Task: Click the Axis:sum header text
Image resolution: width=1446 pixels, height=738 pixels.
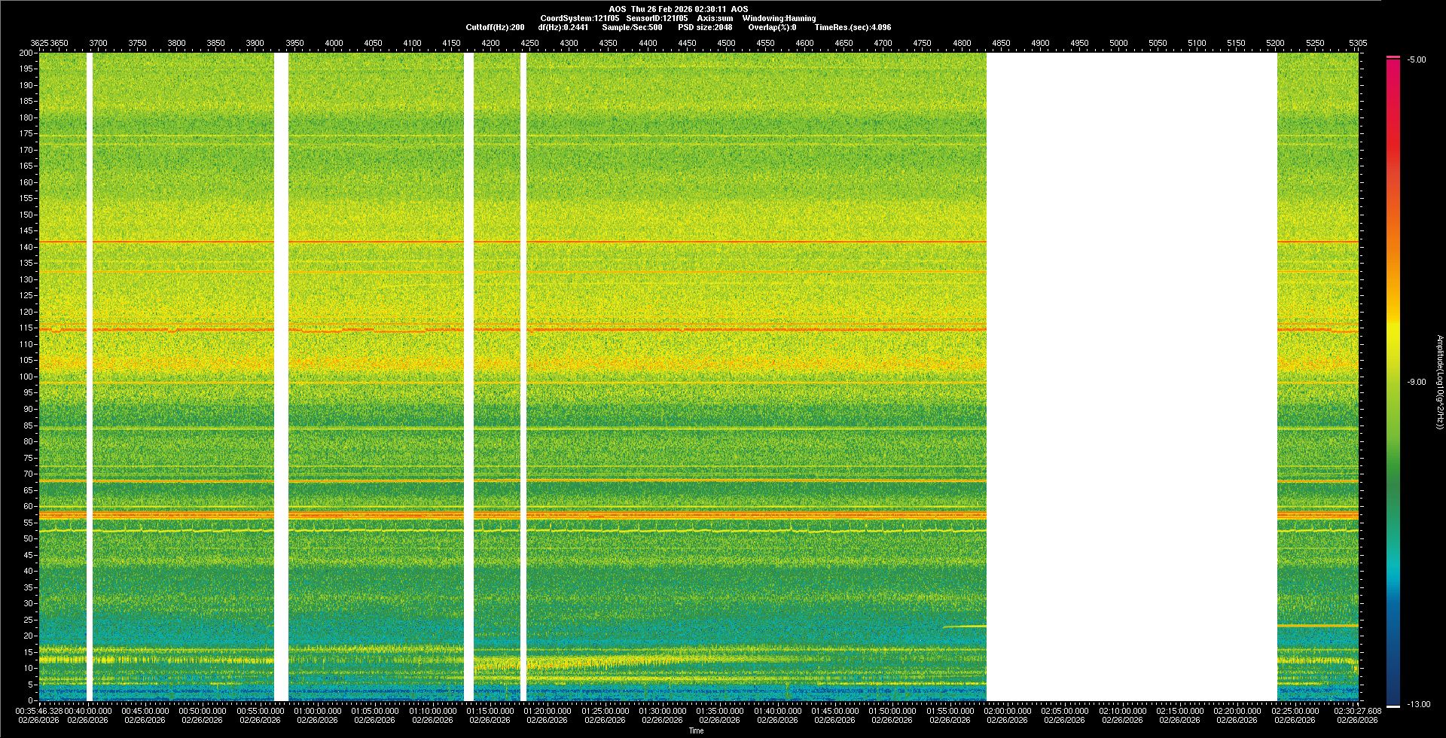Action: 714,18
